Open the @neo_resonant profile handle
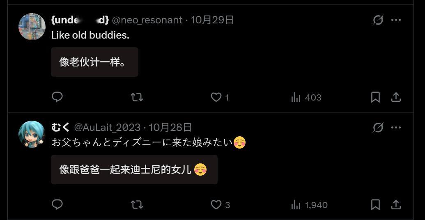Image resolution: width=425 pixels, height=220 pixels. 147,20
